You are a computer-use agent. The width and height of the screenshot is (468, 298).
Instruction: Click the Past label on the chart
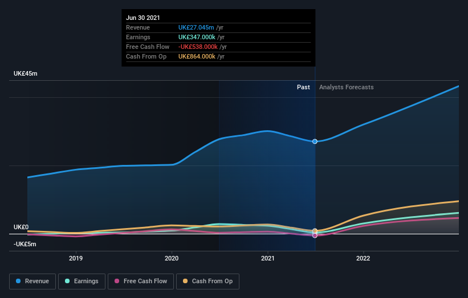point(303,87)
